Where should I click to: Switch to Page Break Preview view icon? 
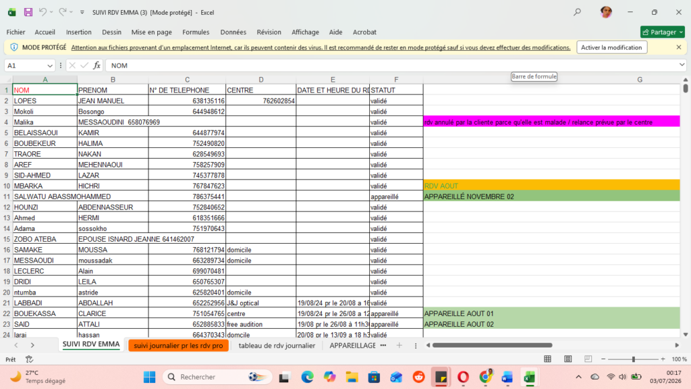[588, 359]
